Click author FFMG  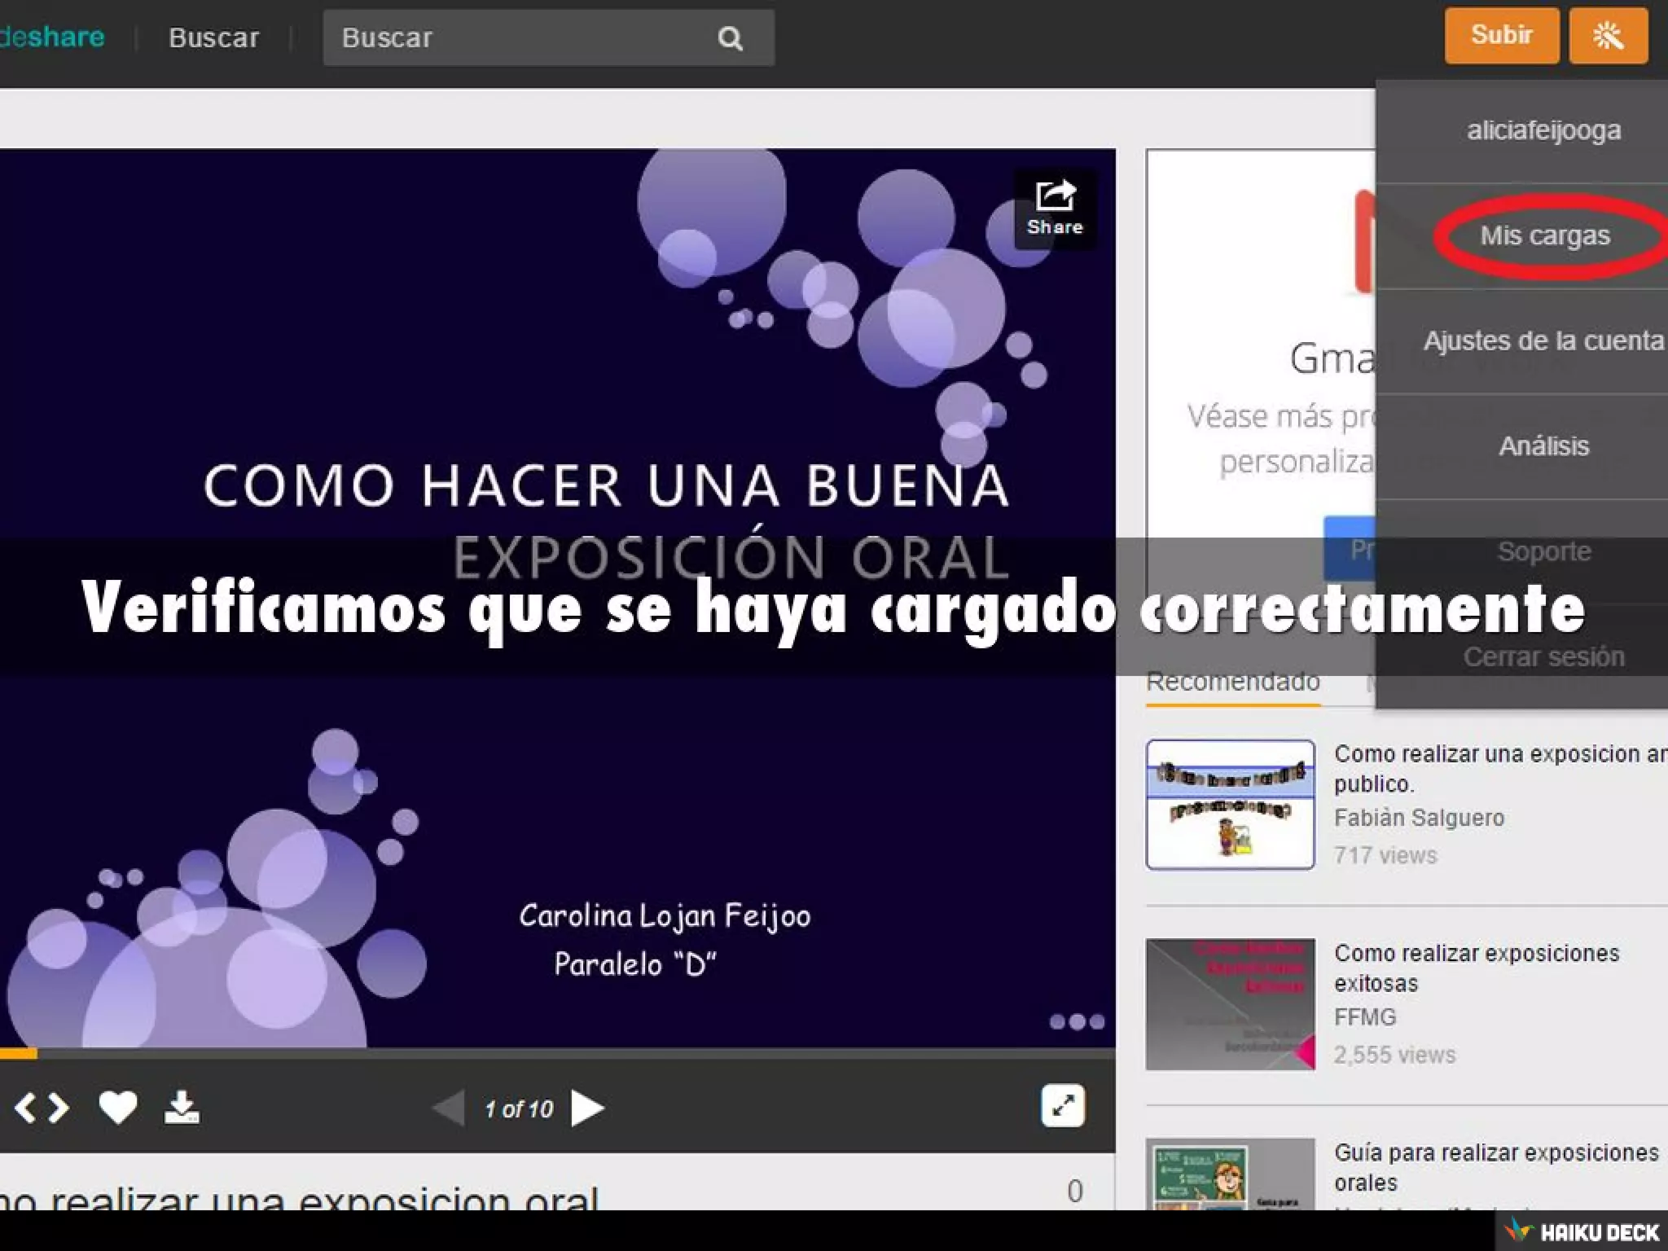[1365, 1017]
